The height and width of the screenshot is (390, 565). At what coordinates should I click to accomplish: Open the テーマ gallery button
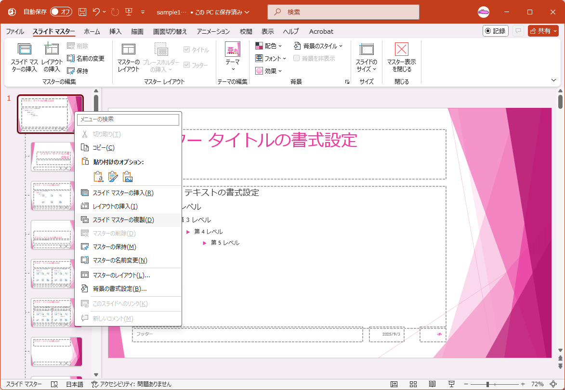(233, 56)
